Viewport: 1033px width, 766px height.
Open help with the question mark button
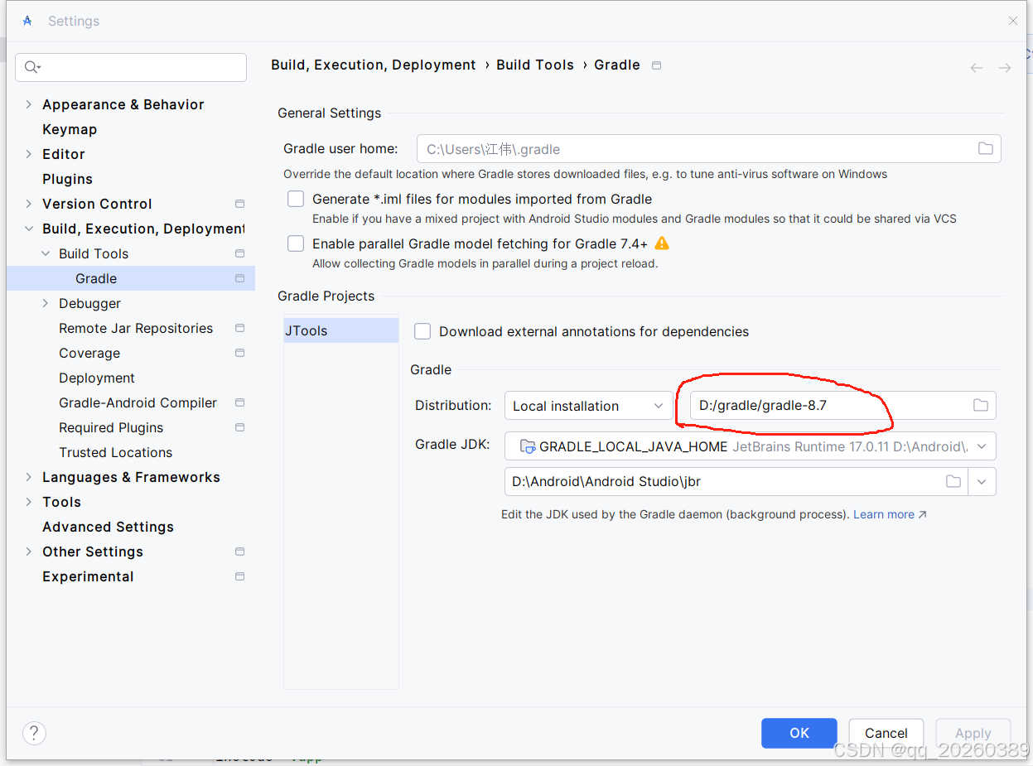pos(34,733)
